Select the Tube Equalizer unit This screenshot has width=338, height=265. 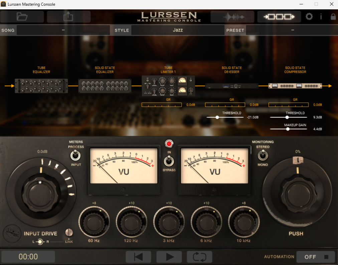41,86
